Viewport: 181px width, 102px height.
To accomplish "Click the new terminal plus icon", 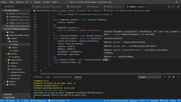I will pyautogui.click(x=165, y=77).
